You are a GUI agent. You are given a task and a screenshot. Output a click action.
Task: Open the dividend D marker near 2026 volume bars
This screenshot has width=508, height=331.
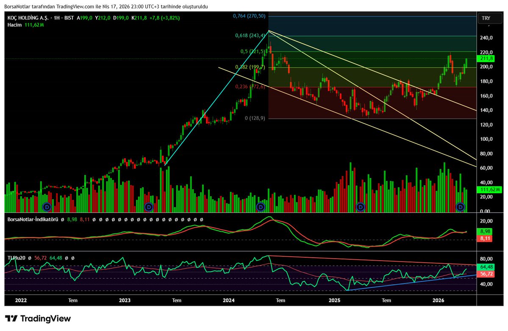pos(461,206)
